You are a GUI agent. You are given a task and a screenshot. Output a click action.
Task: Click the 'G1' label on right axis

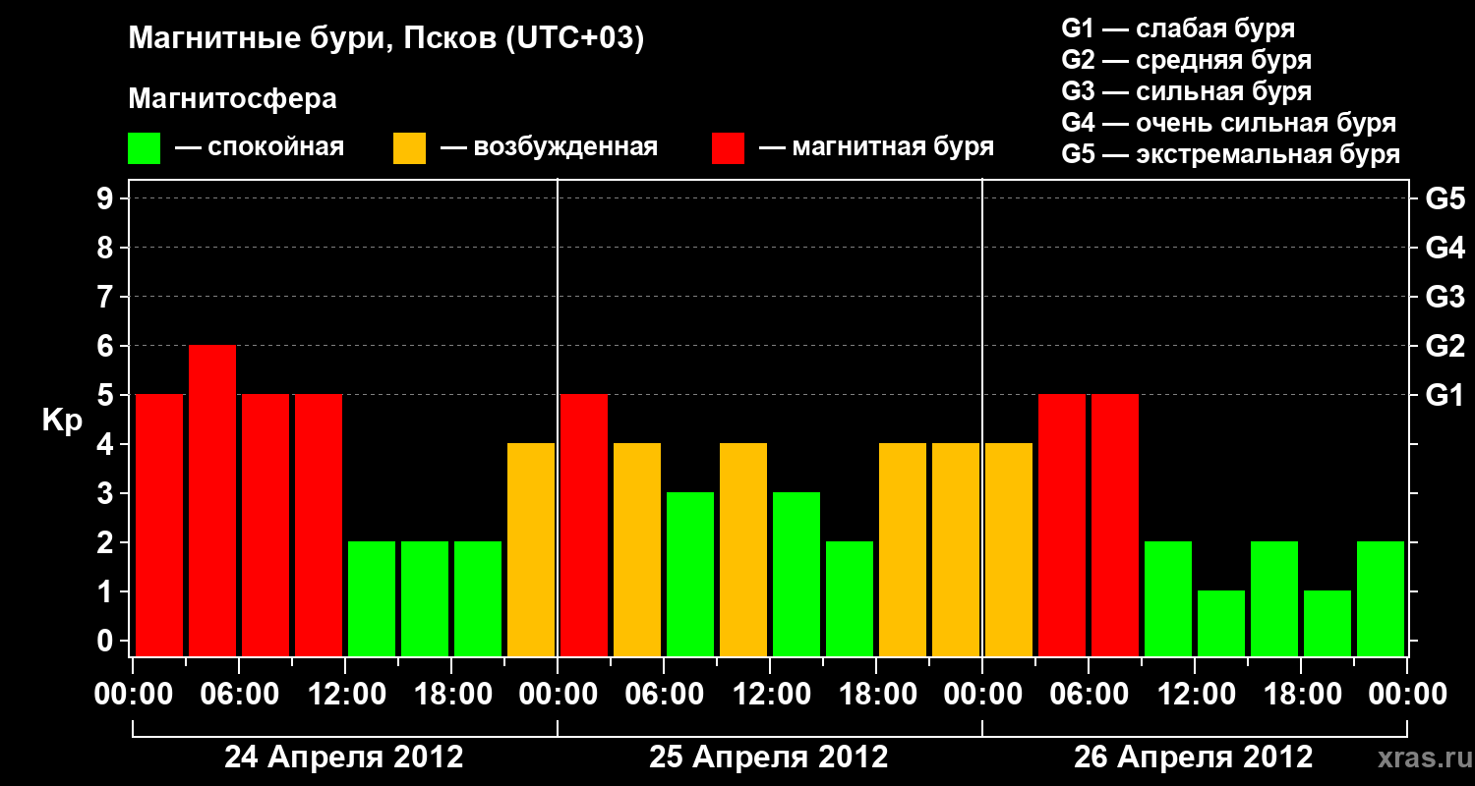[1445, 395]
